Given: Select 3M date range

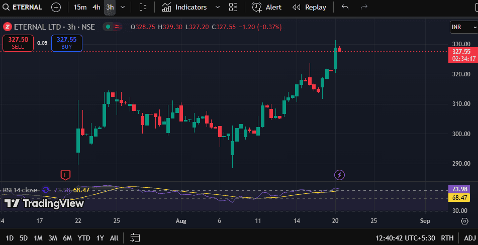Looking at the screenshot, I should pos(53,238).
